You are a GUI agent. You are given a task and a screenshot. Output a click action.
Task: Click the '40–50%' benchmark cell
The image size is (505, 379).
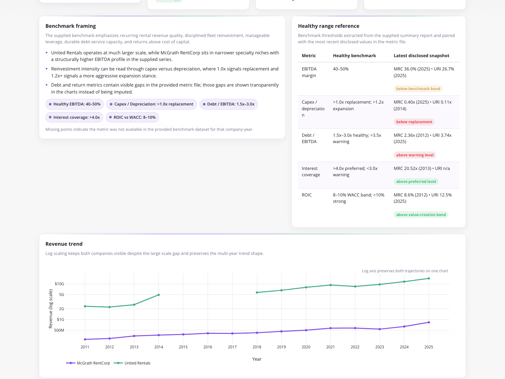tap(341, 69)
